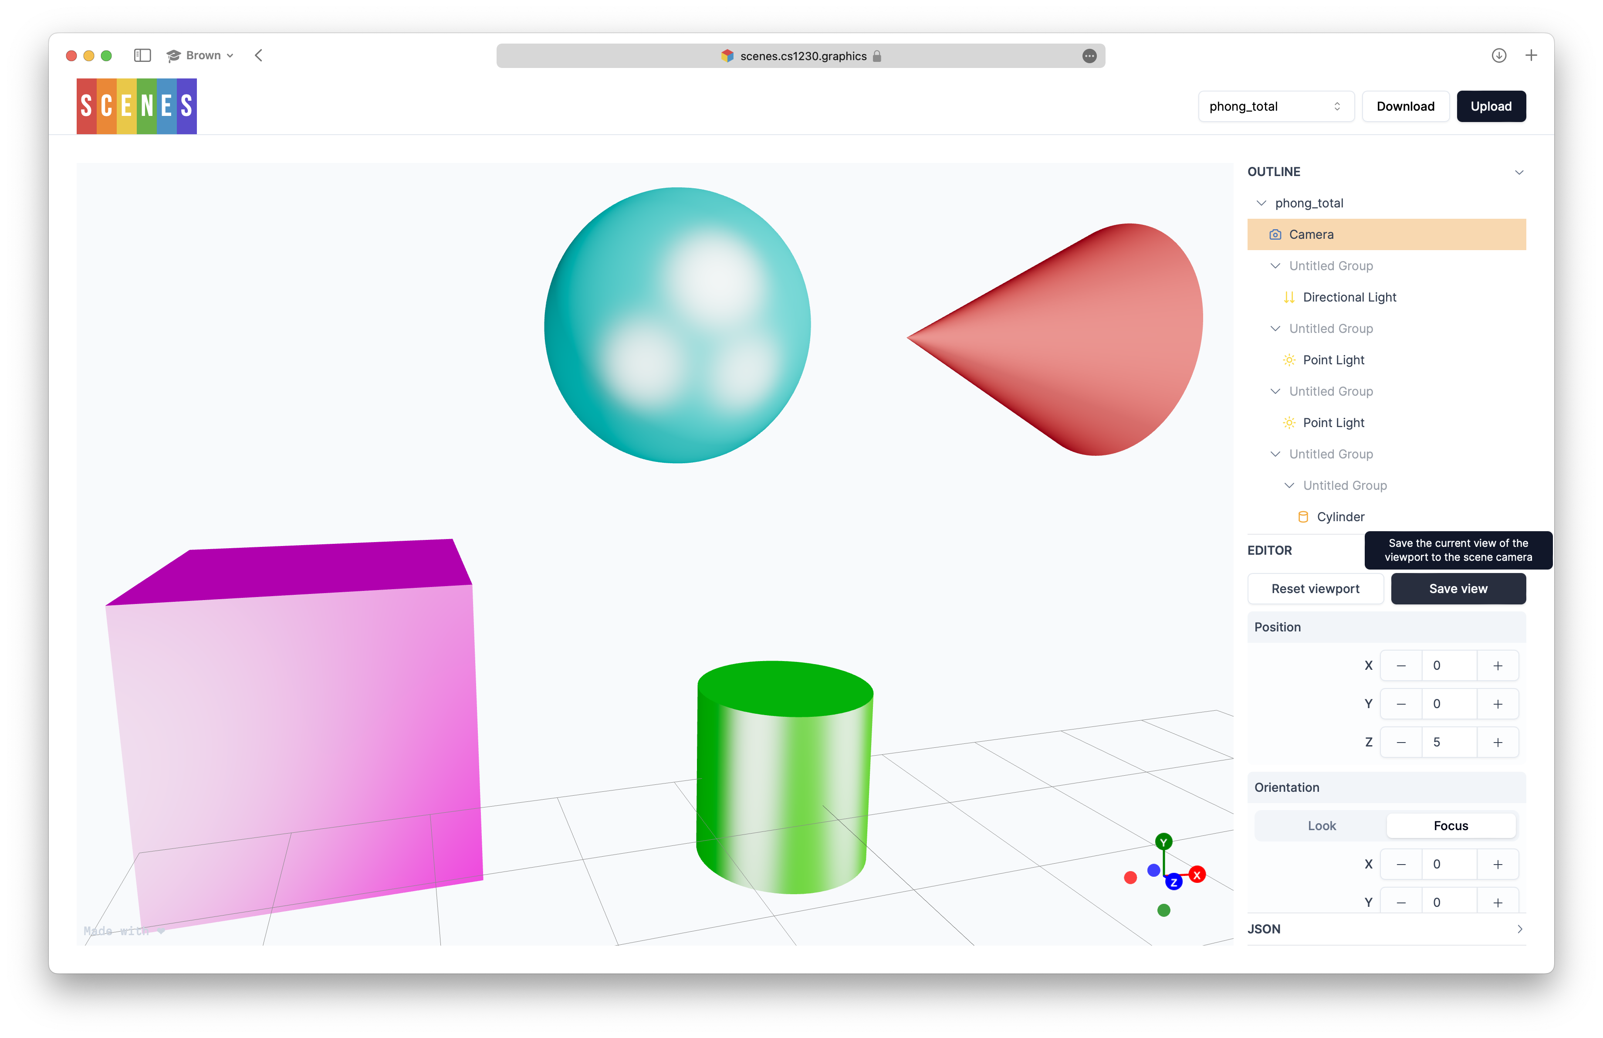Open the Safari sidebar toggle icon
The image size is (1603, 1038).
[142, 55]
